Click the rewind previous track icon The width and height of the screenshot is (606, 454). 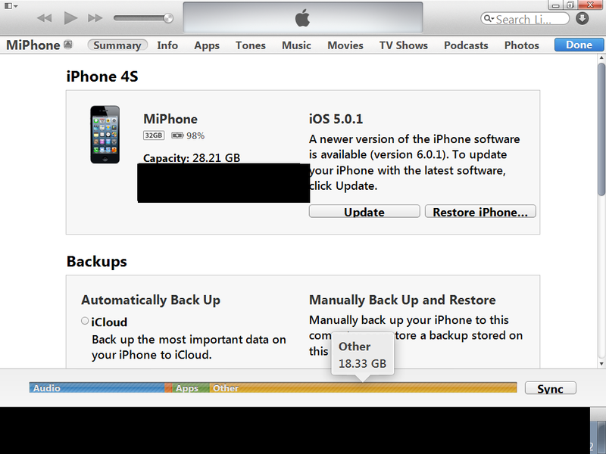click(x=45, y=18)
